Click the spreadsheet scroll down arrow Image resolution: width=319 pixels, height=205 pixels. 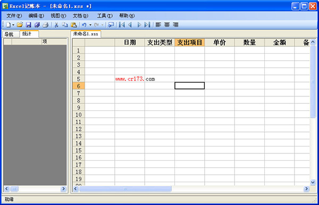(x=313, y=182)
